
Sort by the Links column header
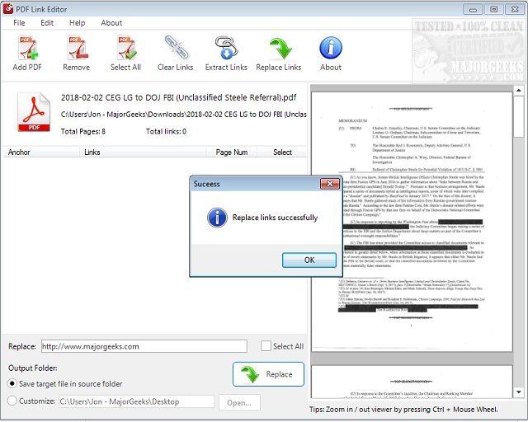pos(143,152)
